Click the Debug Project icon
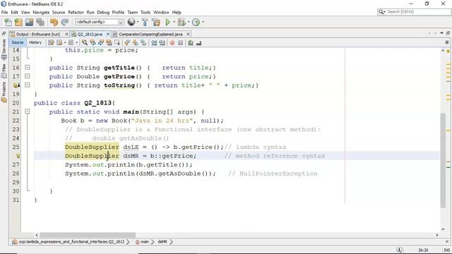Screen dimensions: 452x254 click(x=182, y=22)
